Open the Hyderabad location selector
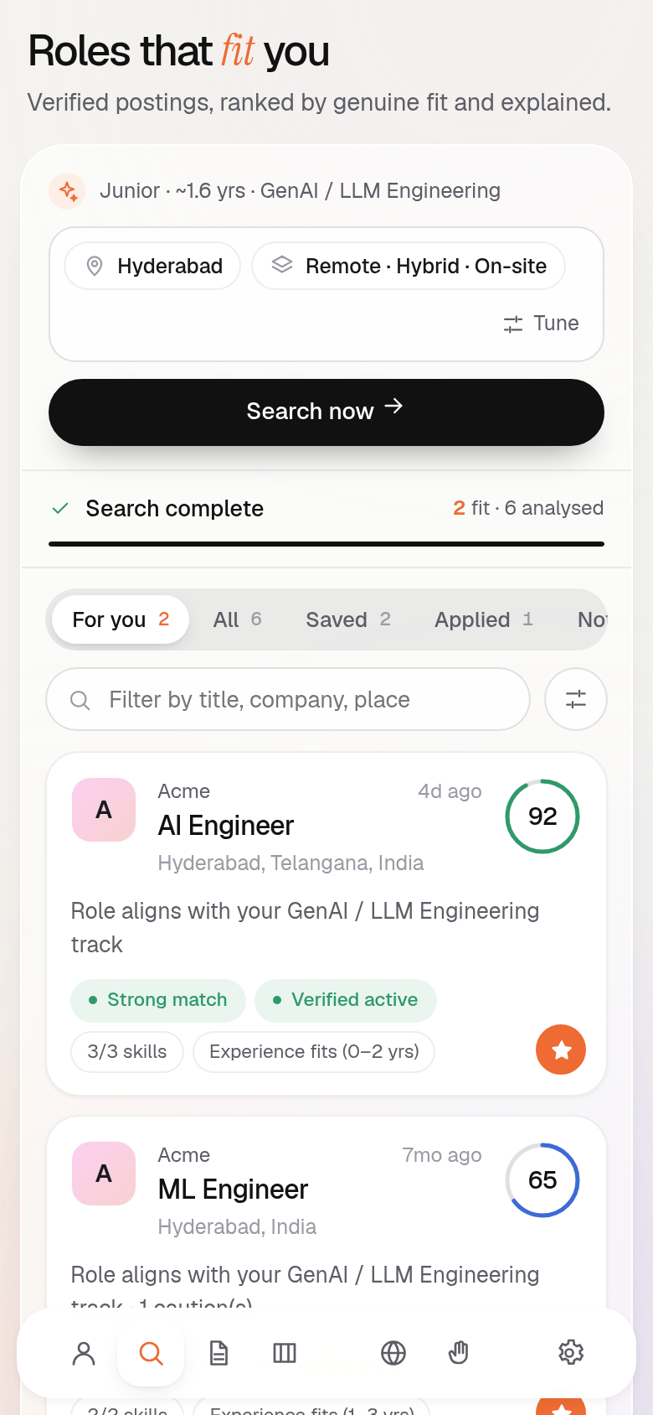 153,267
